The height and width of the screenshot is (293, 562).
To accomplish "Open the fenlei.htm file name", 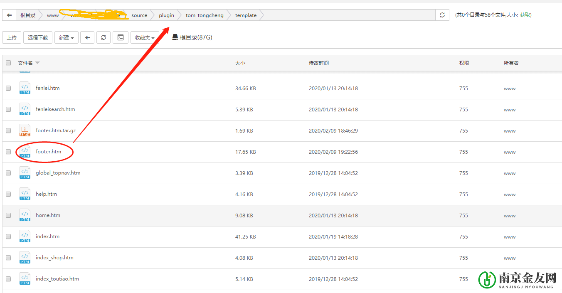I will [47, 88].
